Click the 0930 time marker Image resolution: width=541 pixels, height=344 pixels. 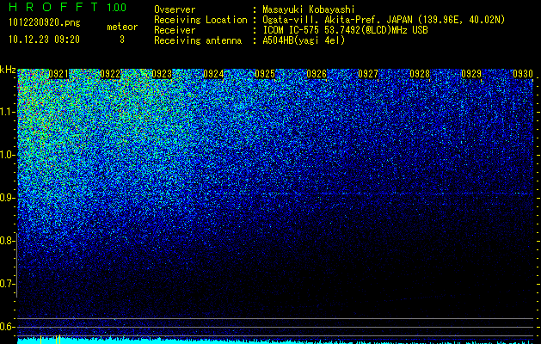point(523,74)
